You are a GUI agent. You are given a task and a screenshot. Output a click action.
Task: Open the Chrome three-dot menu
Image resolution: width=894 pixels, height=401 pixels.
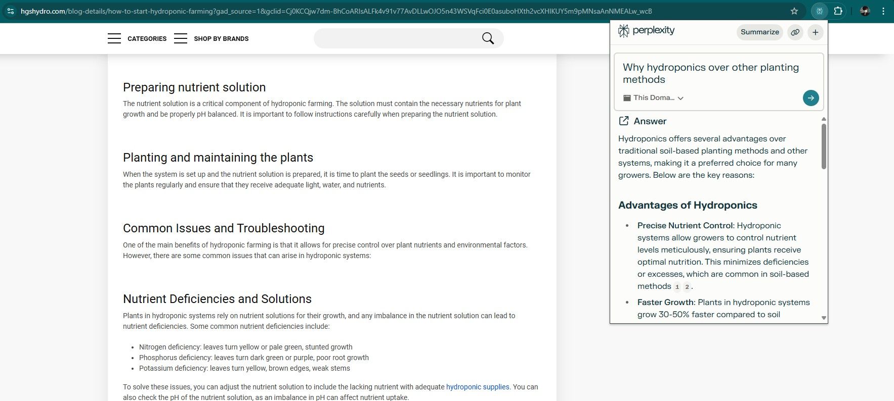coord(883,11)
